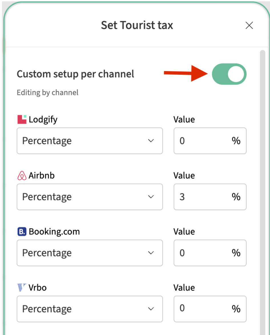The height and width of the screenshot is (335, 270).
Task: Click the Airbnb logo icon
Action: point(22,176)
